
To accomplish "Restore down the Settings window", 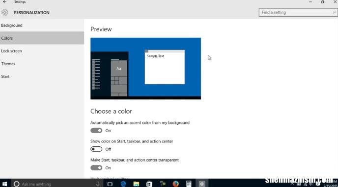I will pos(323,2).
